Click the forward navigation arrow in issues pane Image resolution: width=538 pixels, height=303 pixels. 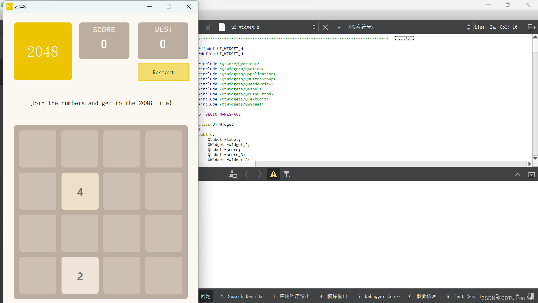coord(260,174)
